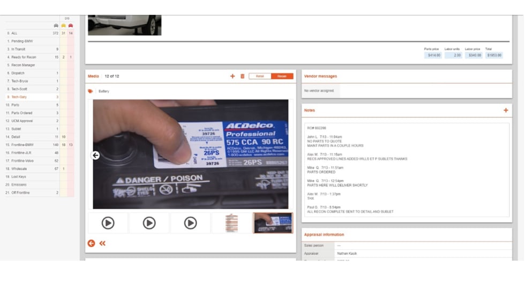Screen dimensions: 525x295
Task: Add a new note with plus icon
Action: [x=505, y=111]
